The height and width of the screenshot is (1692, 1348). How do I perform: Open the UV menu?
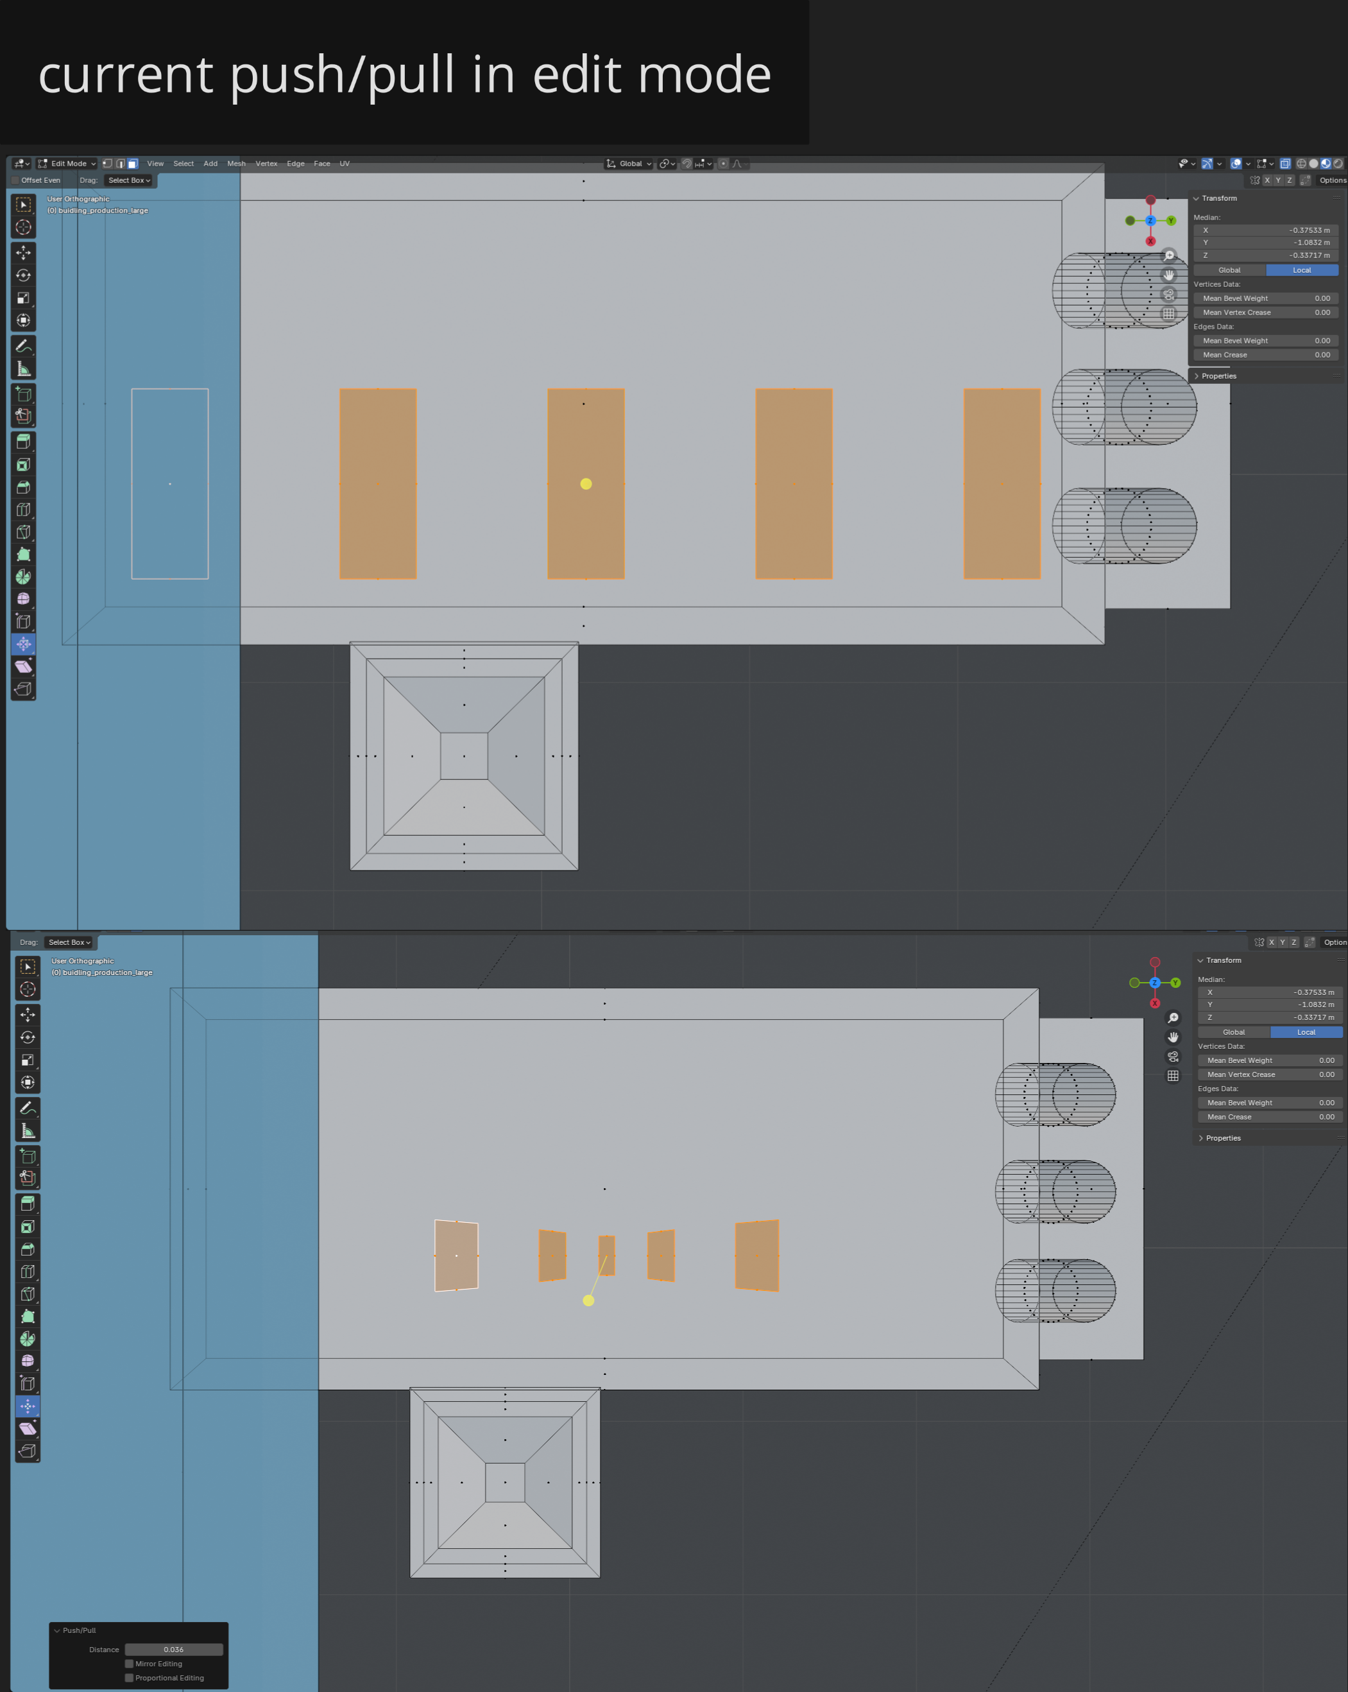point(345,164)
